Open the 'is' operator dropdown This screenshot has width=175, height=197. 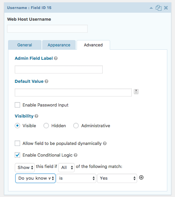point(76,178)
